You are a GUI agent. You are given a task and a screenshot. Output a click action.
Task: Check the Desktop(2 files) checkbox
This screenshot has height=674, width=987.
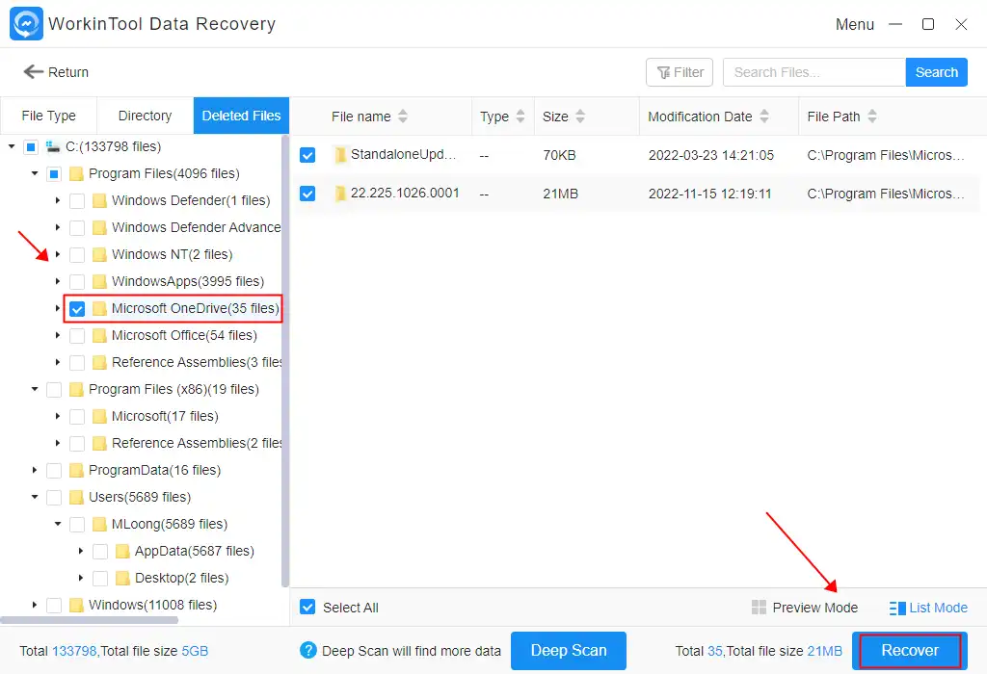pos(100,579)
